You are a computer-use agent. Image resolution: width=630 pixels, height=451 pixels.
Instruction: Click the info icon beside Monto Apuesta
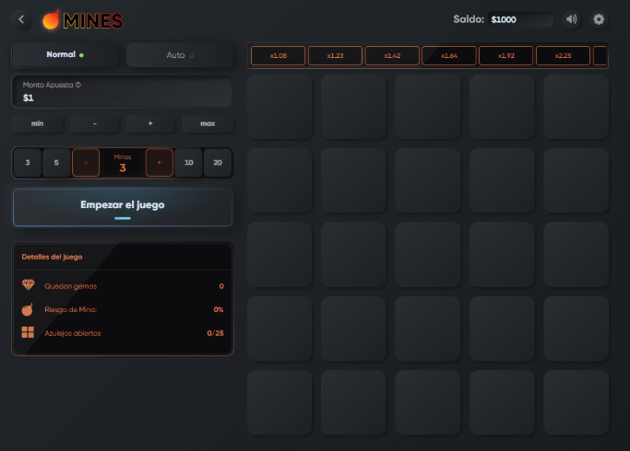click(77, 85)
